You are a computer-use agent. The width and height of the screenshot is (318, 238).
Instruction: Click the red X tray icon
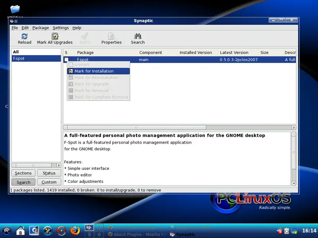[280, 231]
